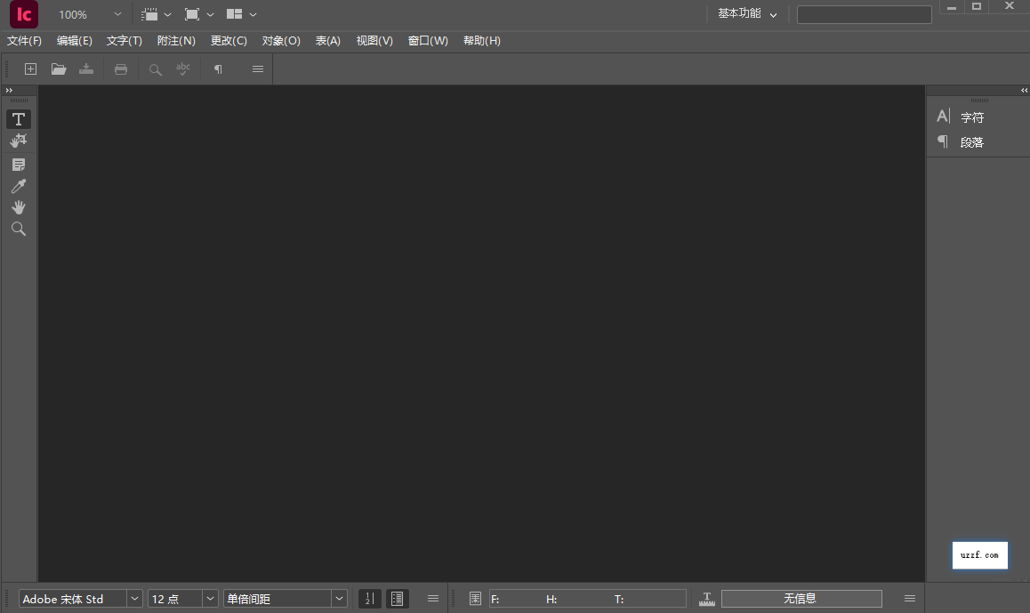Open an existing document
Image resolution: width=1030 pixels, height=613 pixels.
[59, 69]
